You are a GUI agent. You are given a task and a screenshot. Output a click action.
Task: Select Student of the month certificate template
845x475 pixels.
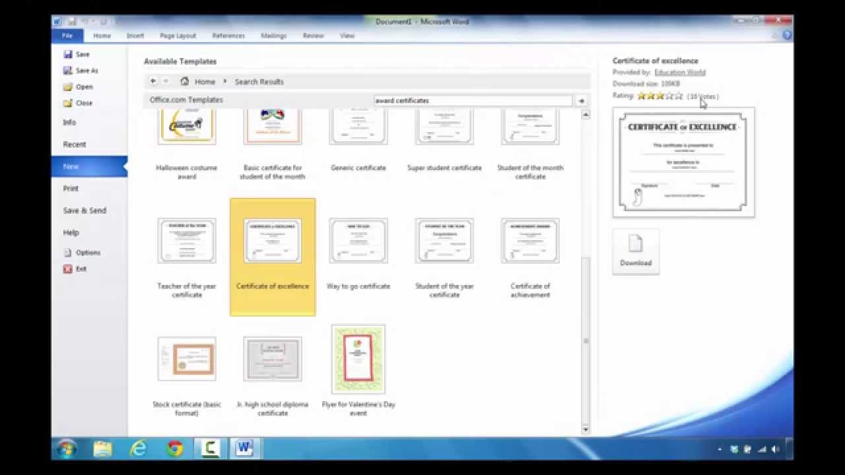[x=530, y=144]
